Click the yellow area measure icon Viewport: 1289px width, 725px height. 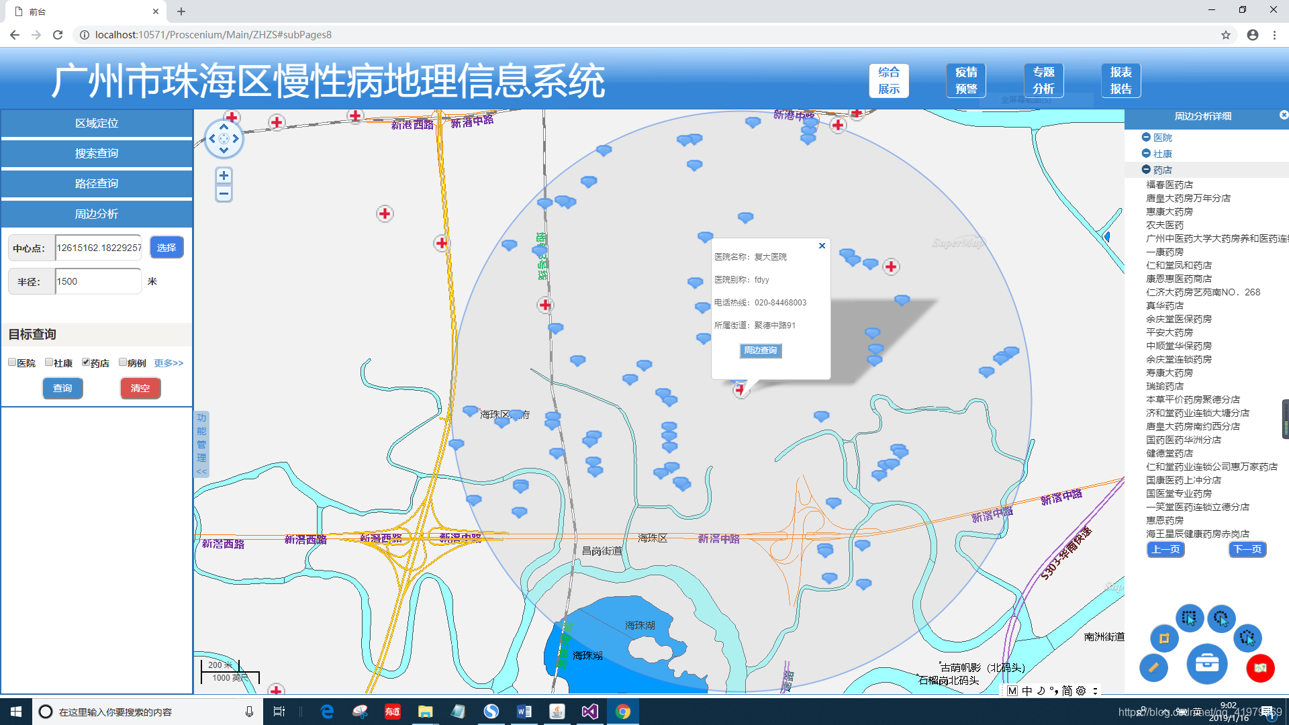(1164, 638)
